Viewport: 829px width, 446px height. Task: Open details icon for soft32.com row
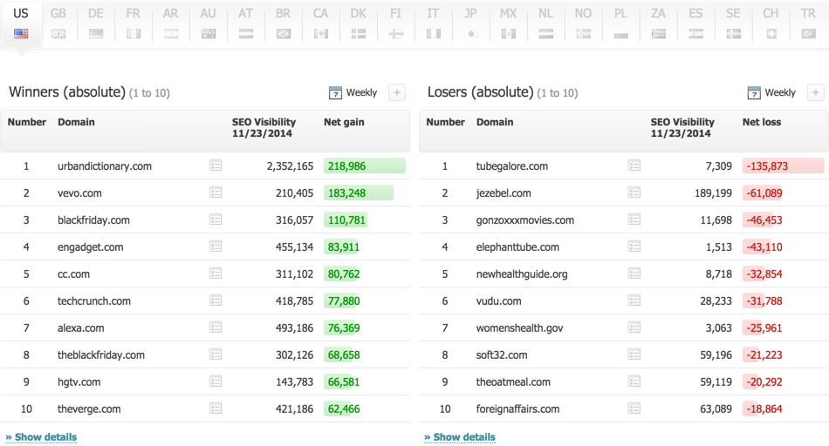[x=634, y=355]
